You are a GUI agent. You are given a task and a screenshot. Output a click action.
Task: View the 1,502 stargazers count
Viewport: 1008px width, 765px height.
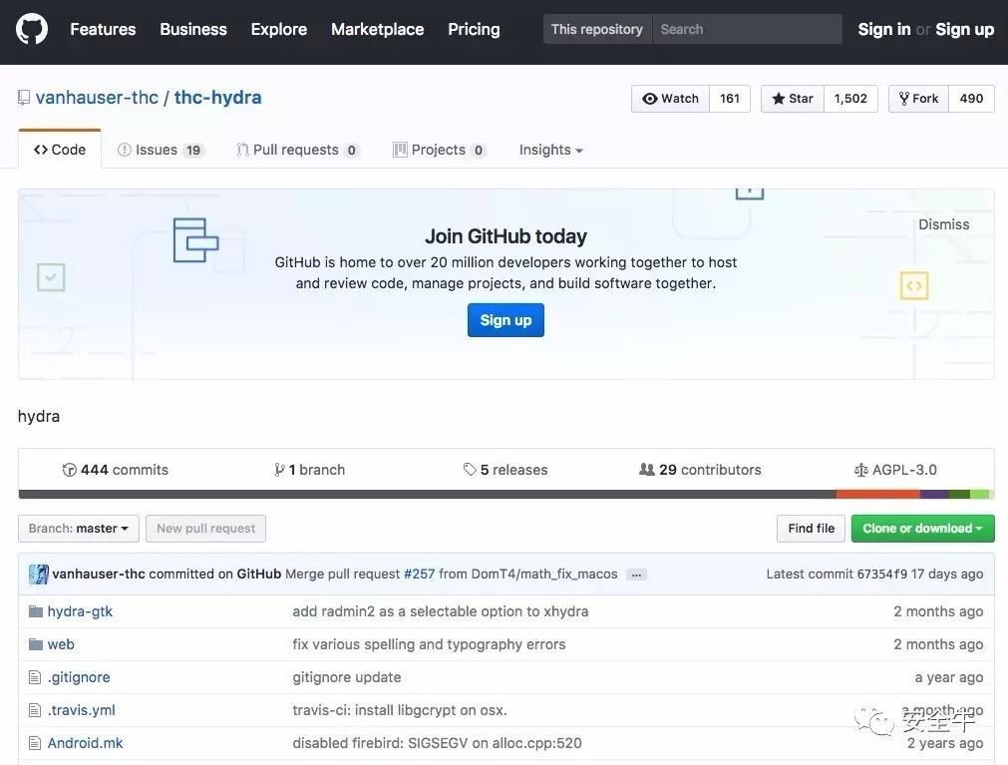point(850,99)
